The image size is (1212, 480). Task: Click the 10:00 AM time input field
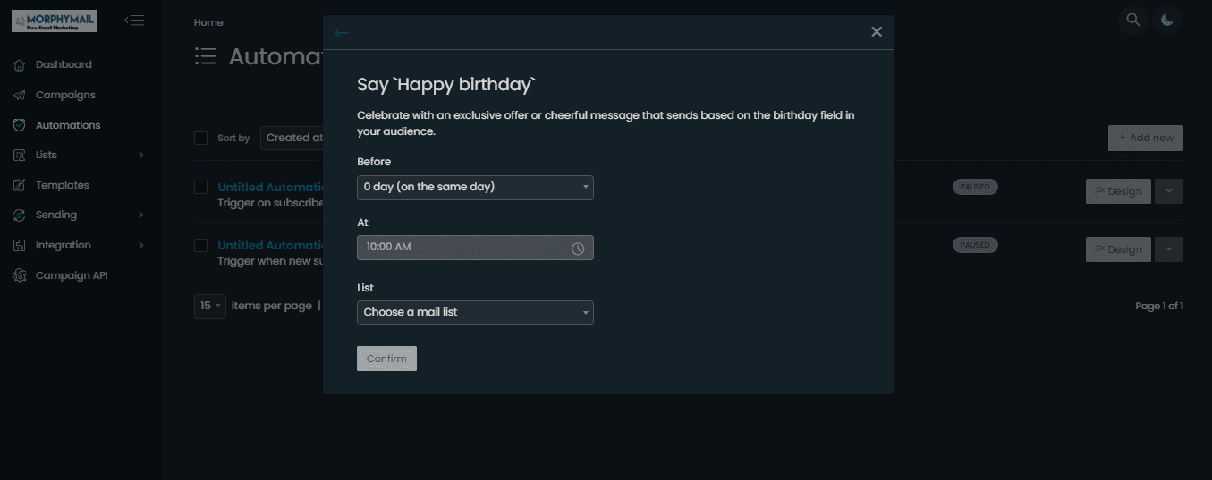pyautogui.click(x=475, y=248)
